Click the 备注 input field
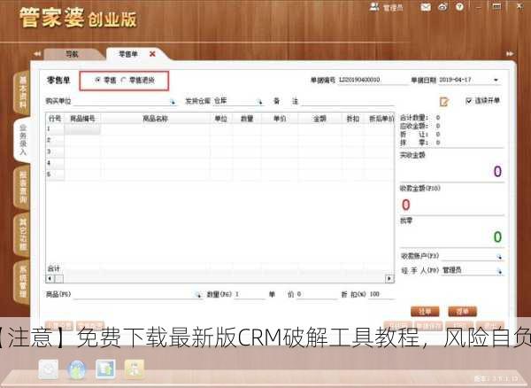 (348, 101)
